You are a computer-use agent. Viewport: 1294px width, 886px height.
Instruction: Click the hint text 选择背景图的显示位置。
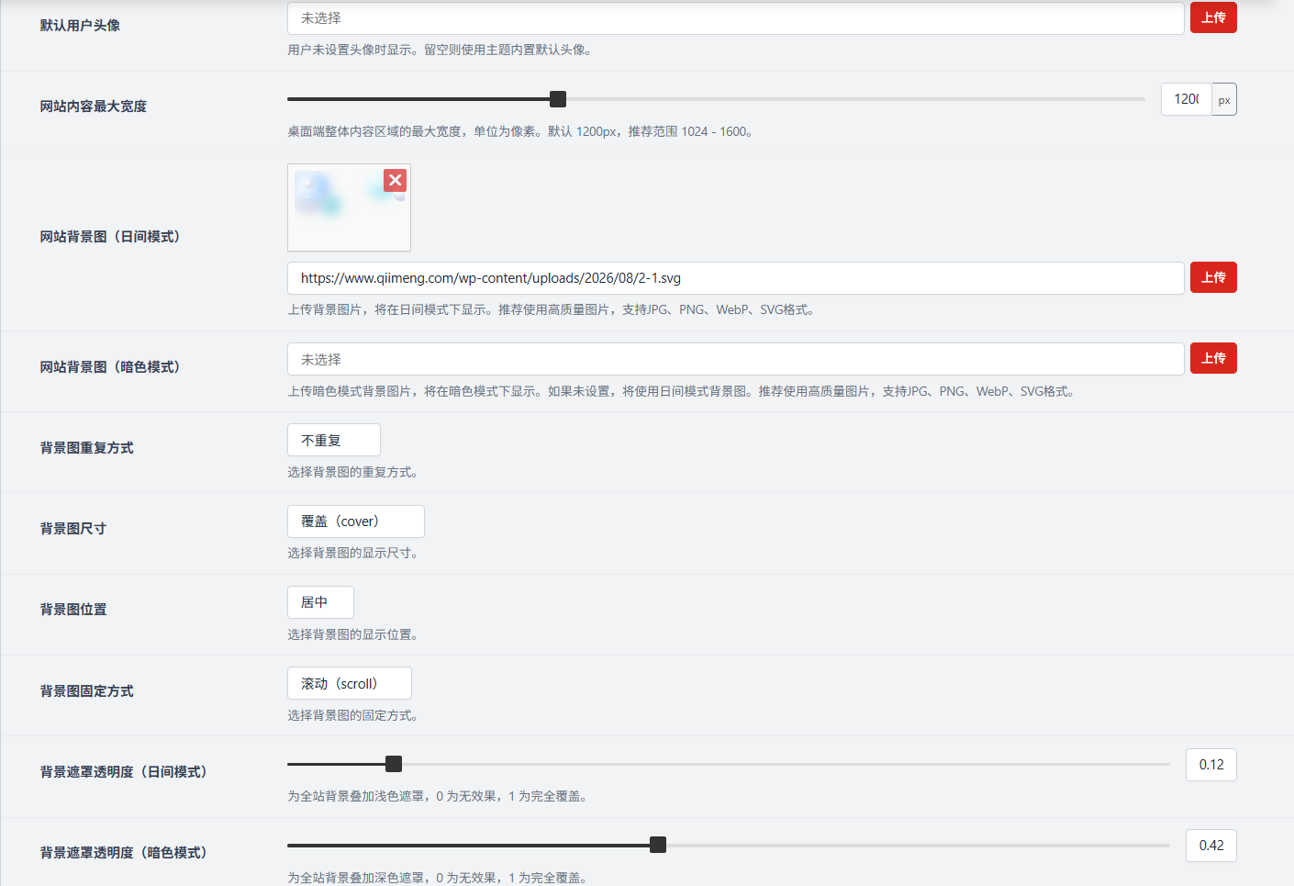click(x=352, y=634)
